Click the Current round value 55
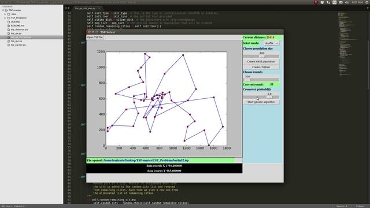Viewport: 370px width, 208px height. point(272,84)
